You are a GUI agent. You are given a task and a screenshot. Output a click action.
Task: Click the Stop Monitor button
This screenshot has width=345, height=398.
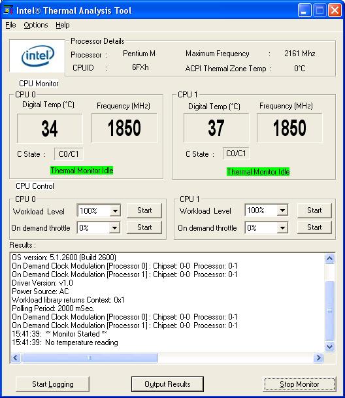(299, 384)
